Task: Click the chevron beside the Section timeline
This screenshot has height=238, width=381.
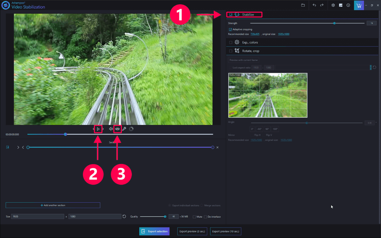Action: (18, 147)
